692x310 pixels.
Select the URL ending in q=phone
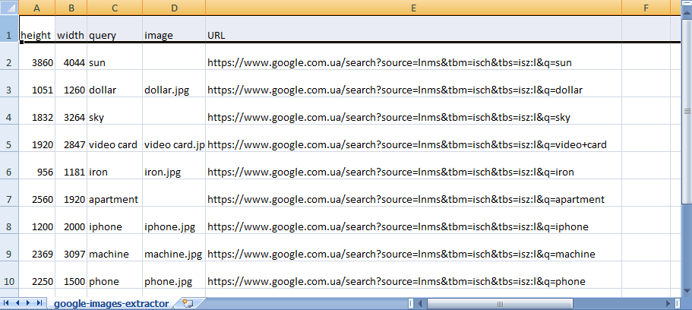[413, 276]
